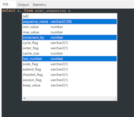The width and height of the screenshot is (134, 117).
Task: Select the last_number column
Action: coord(69,59)
